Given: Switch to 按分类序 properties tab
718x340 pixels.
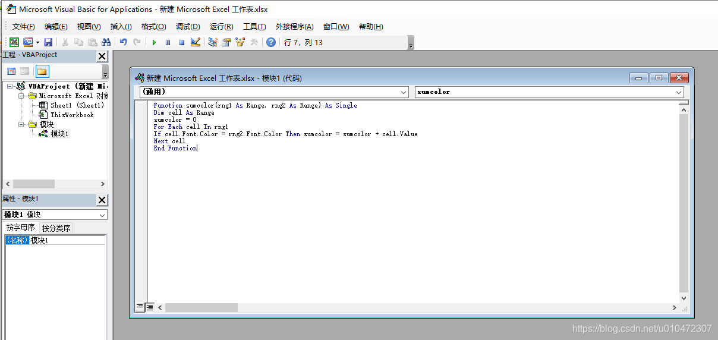Looking at the screenshot, I should coord(56,228).
